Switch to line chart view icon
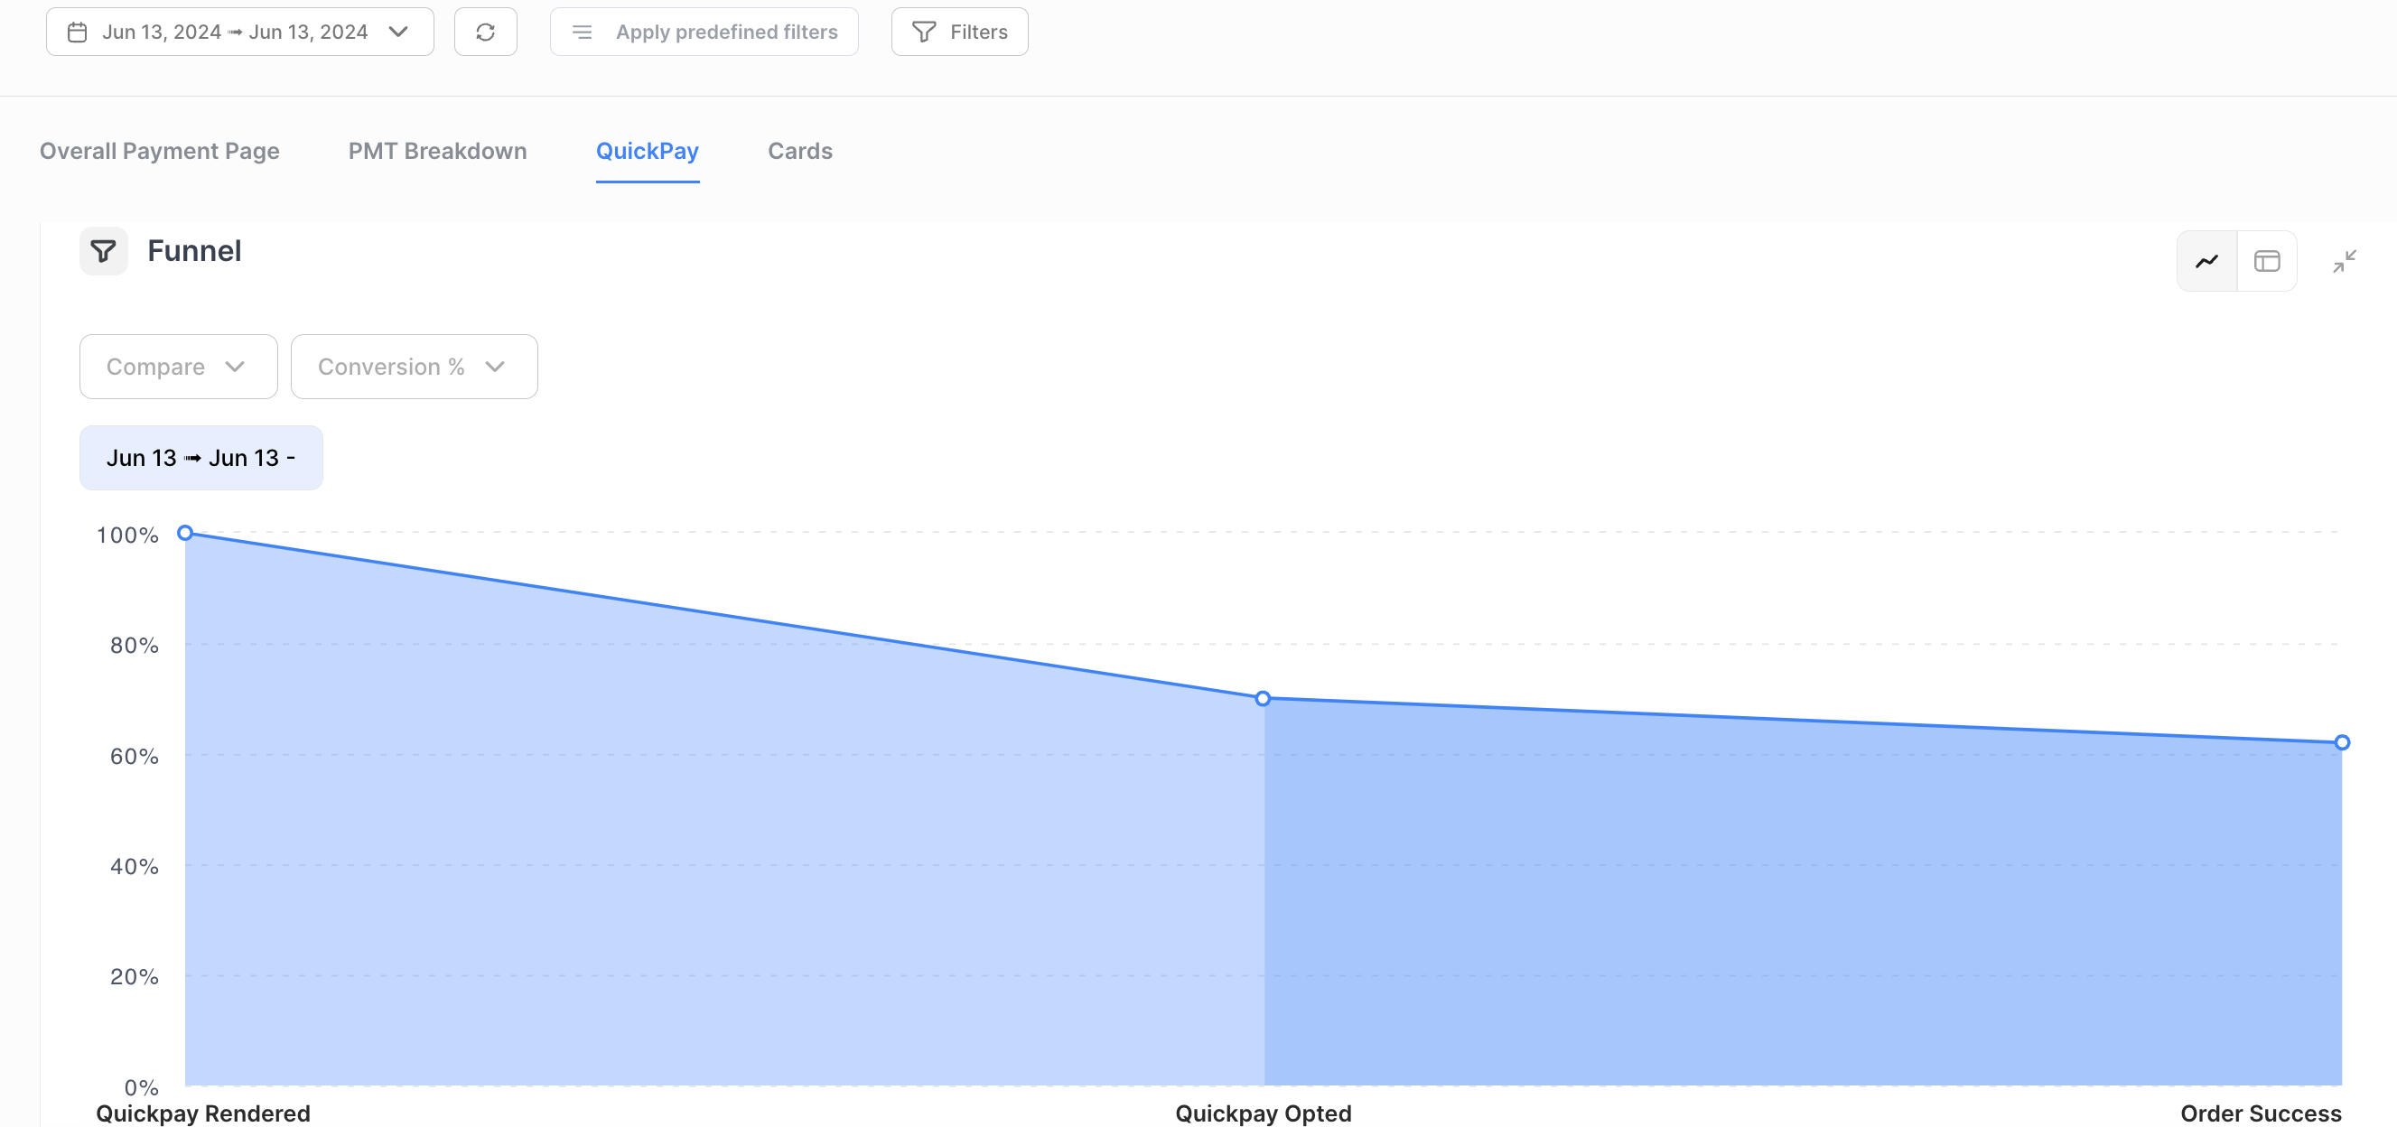The width and height of the screenshot is (2397, 1127). click(2206, 262)
